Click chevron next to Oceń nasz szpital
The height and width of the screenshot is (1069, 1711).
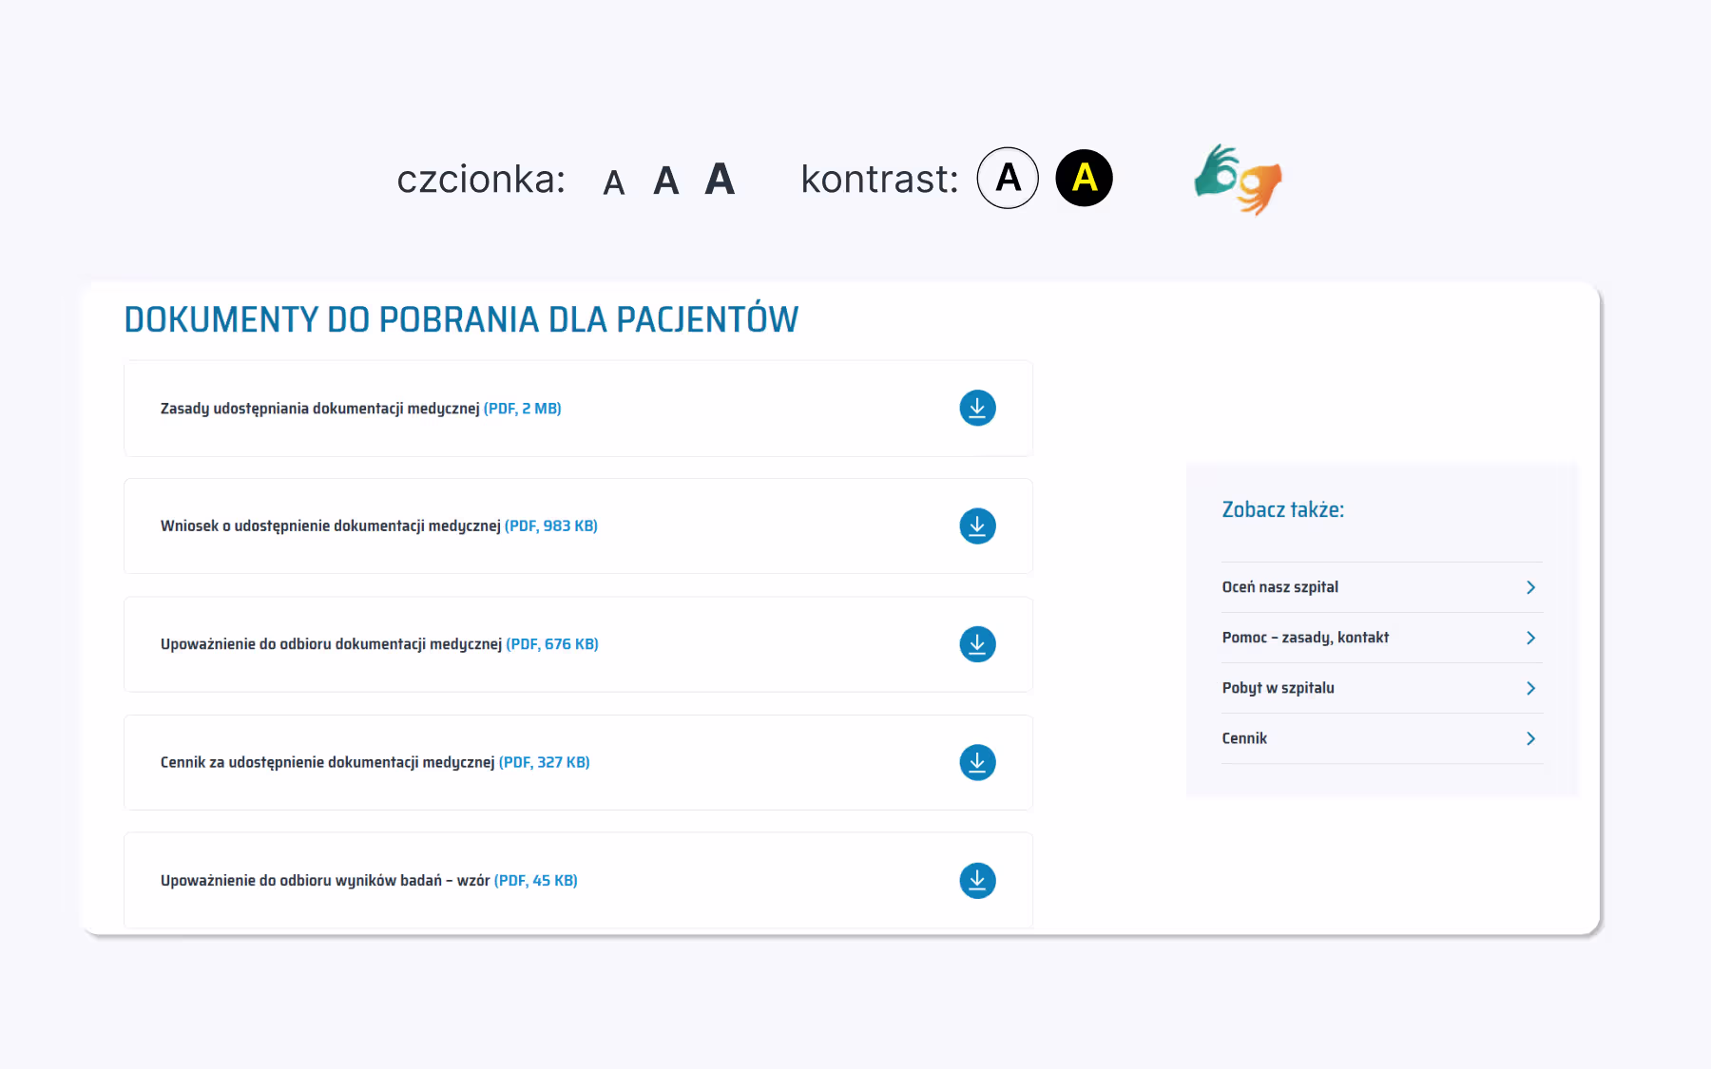tap(1530, 587)
